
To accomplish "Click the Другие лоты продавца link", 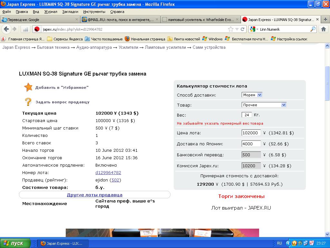I will (94, 195).
